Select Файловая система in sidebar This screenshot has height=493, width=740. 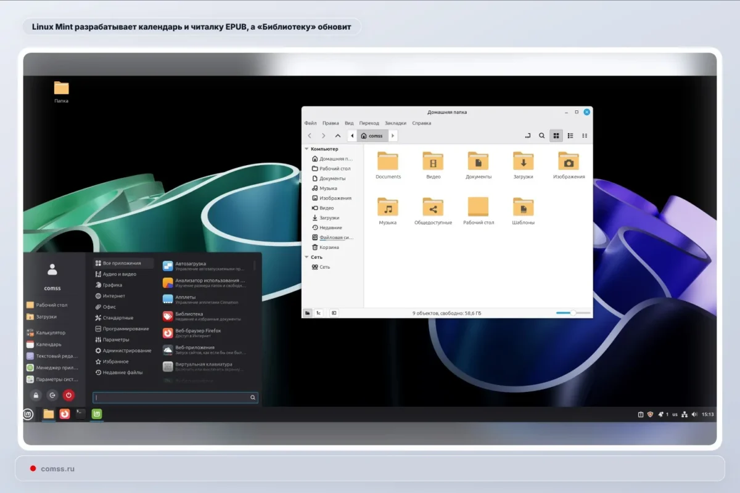(332, 238)
